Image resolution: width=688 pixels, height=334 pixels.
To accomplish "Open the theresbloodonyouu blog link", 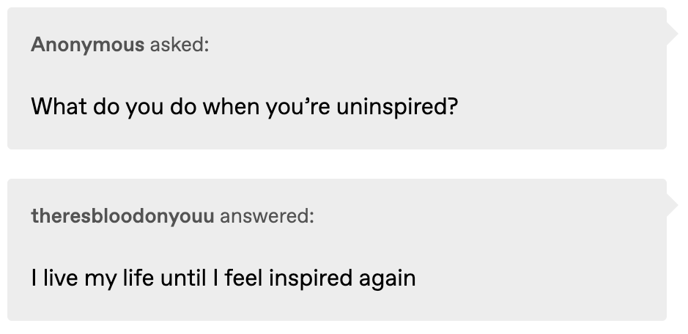I will (x=122, y=216).
